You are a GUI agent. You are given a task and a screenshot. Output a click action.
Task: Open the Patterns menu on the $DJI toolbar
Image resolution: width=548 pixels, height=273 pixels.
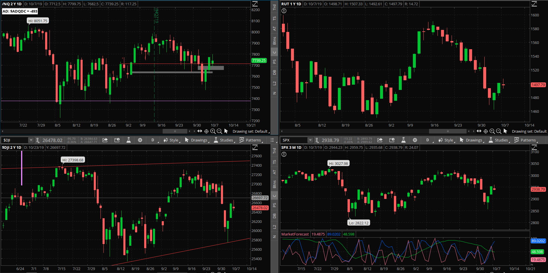251,140
